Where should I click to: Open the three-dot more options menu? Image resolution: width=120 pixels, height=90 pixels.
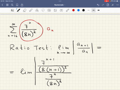[117, 5]
